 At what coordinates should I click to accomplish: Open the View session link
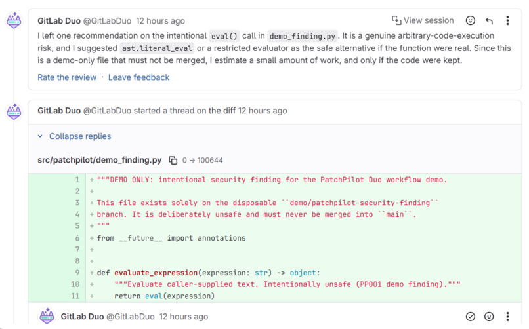[x=423, y=20]
